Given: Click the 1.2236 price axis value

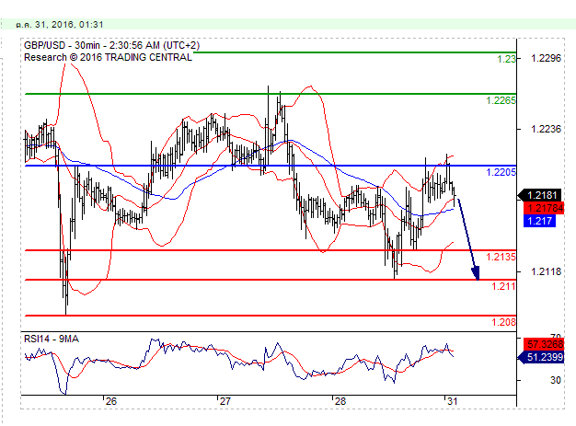Looking at the screenshot, I should 547,129.
